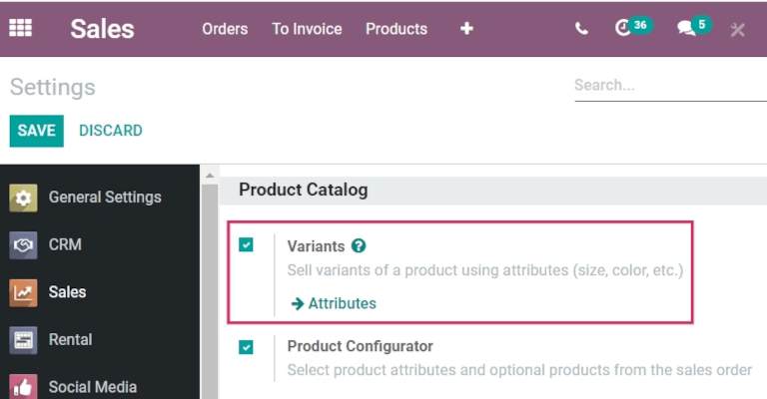Image resolution: width=767 pixels, height=399 pixels.
Task: Click the Social Media thumbs-up icon
Action: (24, 387)
